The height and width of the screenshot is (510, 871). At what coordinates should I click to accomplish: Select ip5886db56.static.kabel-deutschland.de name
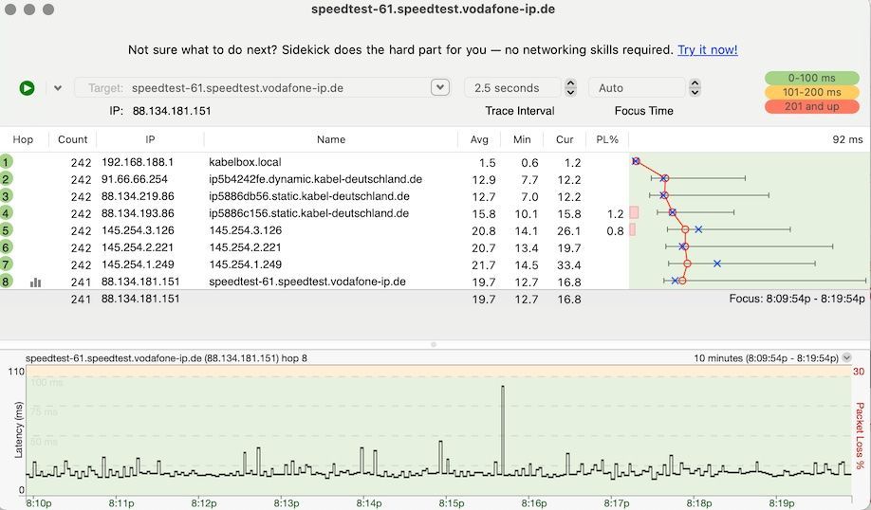click(x=309, y=196)
